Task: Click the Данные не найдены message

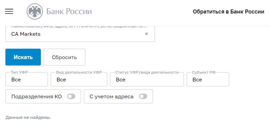Action: [28, 118]
